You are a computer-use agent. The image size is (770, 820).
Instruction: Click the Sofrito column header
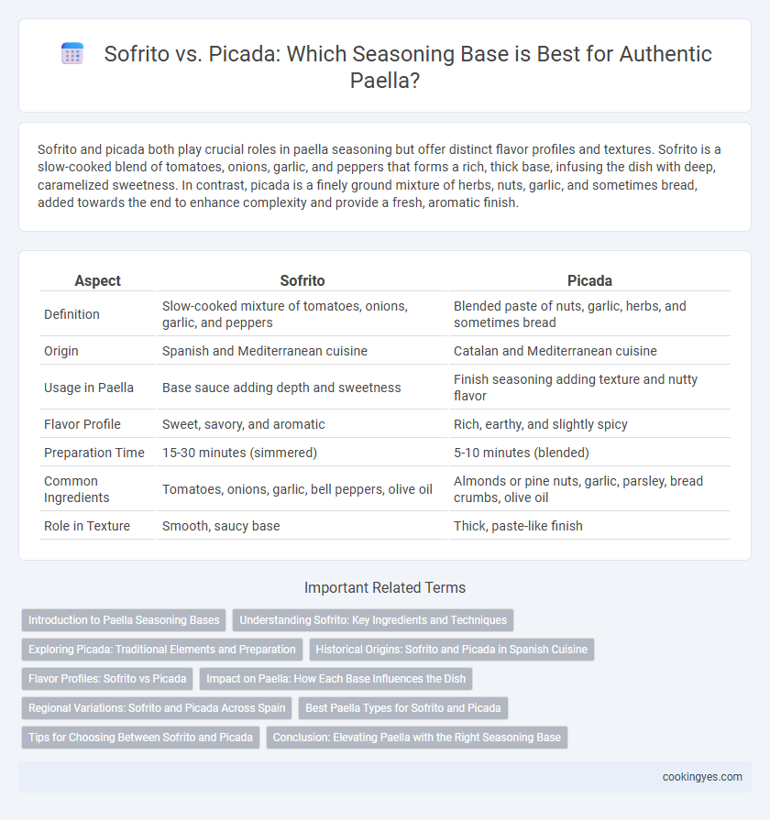(302, 280)
